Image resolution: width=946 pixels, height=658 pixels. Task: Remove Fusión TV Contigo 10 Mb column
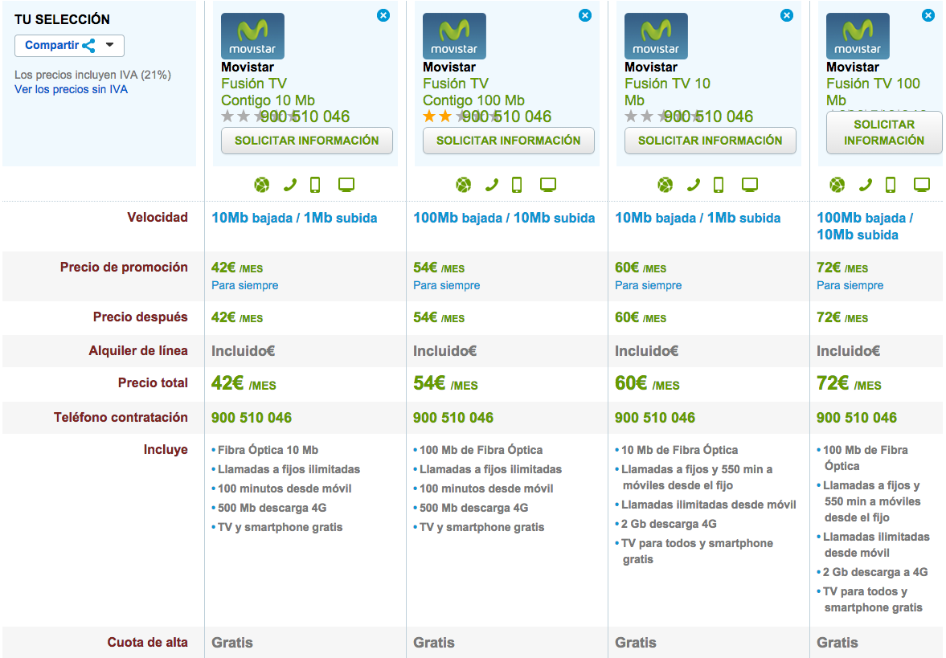(x=383, y=16)
